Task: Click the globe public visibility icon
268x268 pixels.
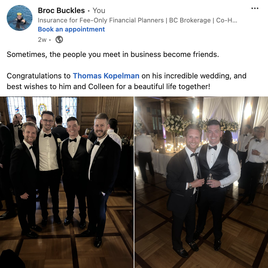Action: pos(59,40)
